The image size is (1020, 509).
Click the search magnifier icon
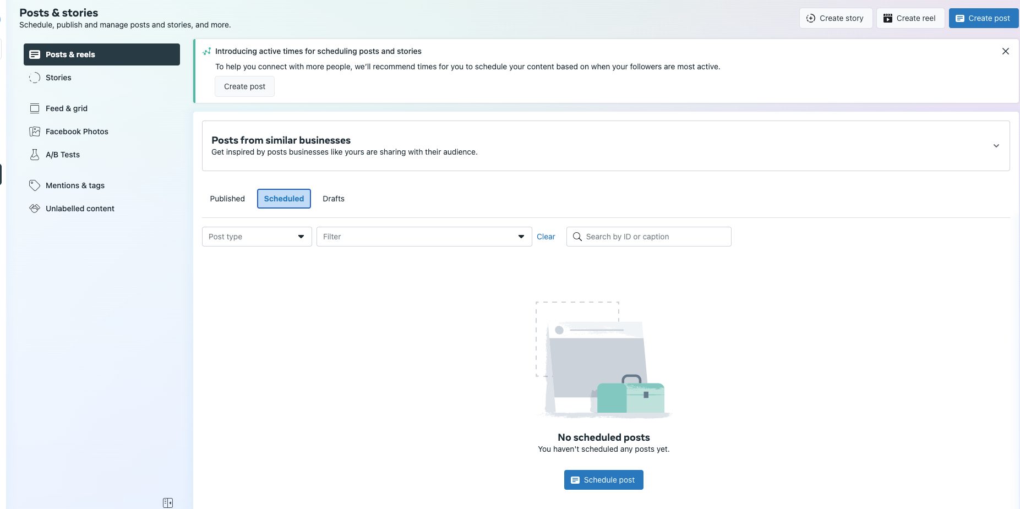577,237
